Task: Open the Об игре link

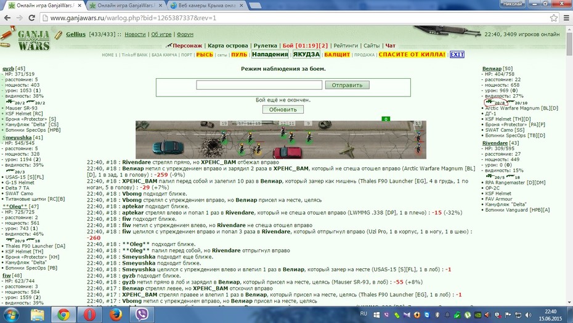Action: click(x=161, y=34)
